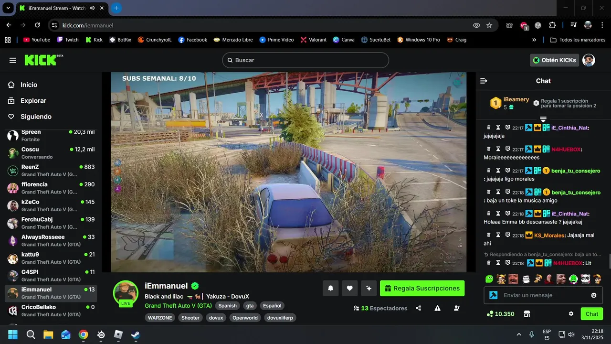Click the chat panel scrollbar
This screenshot has width=611, height=344.
[609, 262]
